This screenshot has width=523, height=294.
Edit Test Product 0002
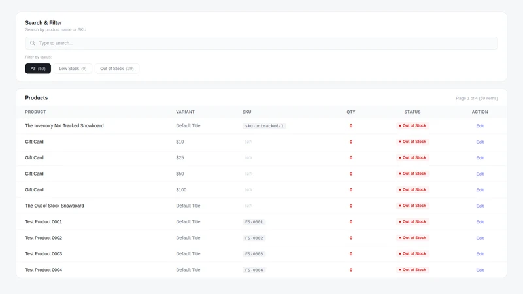480,238
